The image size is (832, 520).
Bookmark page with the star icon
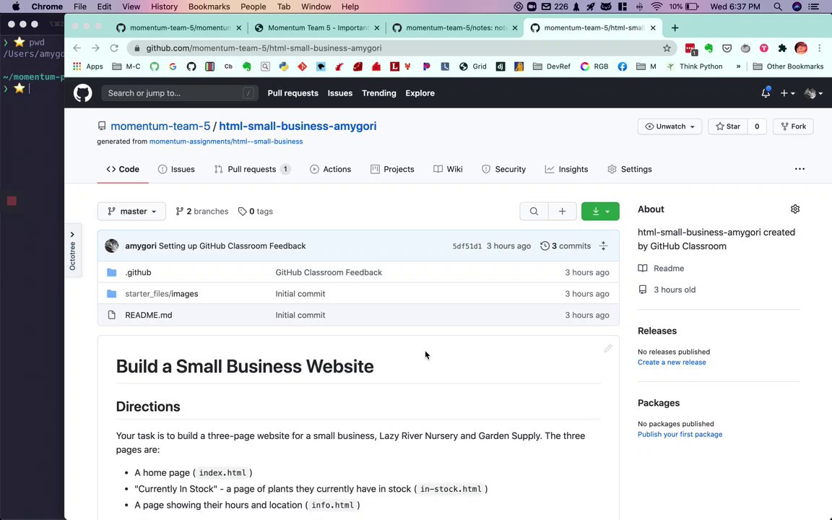coord(667,48)
